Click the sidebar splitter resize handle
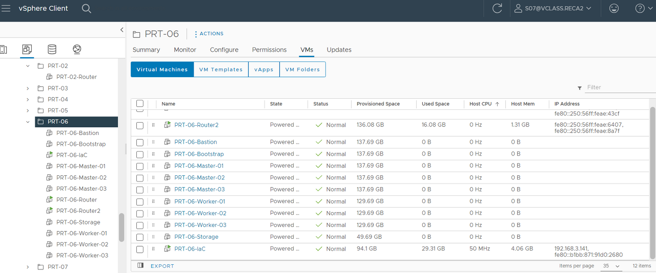This screenshot has height=273, width=656. click(x=126, y=149)
